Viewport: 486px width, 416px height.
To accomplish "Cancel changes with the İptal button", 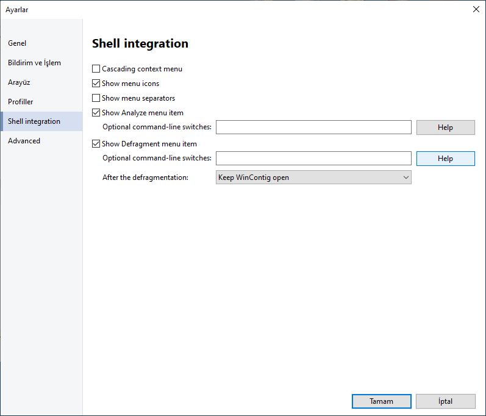I will pyautogui.click(x=445, y=401).
